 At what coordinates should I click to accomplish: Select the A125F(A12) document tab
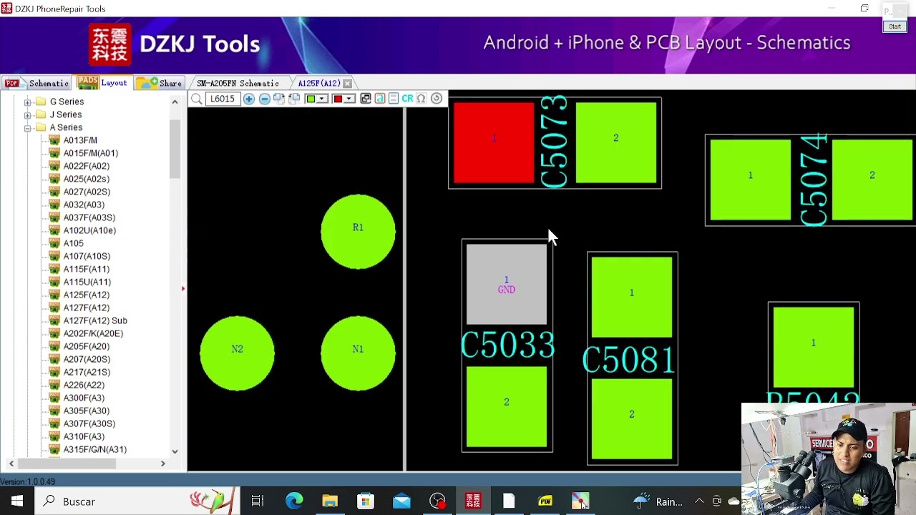pos(318,84)
